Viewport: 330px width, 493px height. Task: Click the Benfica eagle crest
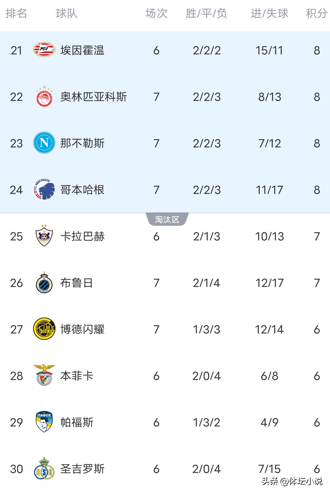pos(44,375)
